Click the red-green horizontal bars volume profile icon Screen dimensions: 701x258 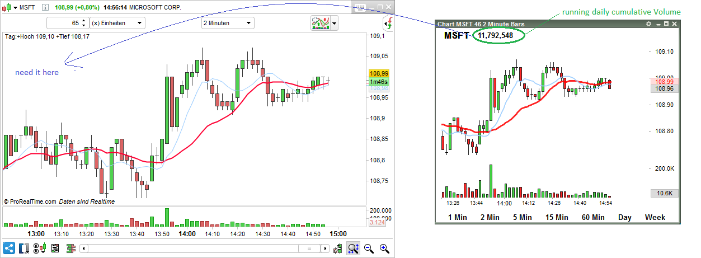pyautogui.click(x=70, y=248)
